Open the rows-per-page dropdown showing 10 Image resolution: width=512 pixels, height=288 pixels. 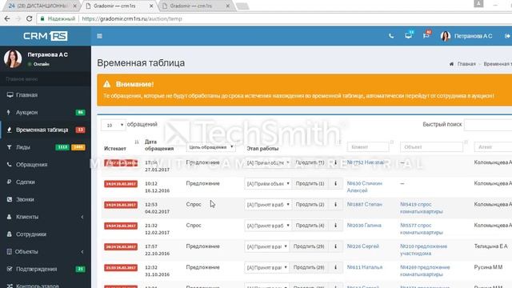coord(113,125)
